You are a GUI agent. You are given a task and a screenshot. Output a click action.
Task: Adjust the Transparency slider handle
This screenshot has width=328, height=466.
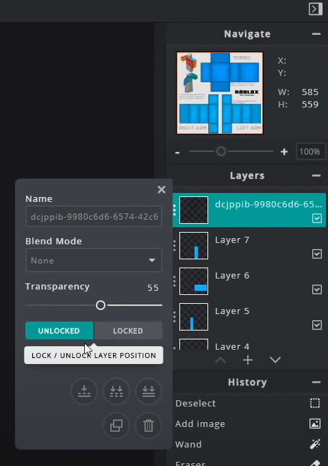click(x=101, y=305)
